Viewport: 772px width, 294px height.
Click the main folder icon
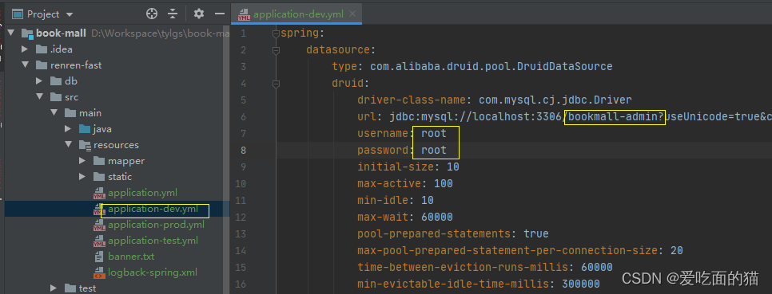tap(70, 113)
